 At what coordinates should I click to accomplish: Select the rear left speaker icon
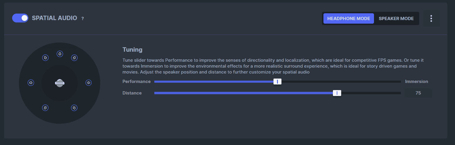(45, 108)
